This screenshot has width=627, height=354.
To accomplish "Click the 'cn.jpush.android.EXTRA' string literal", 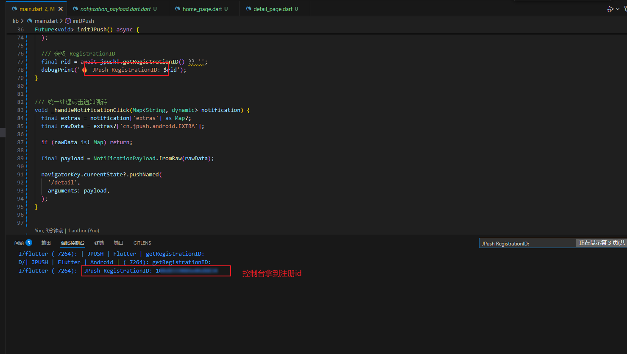I will tap(159, 126).
